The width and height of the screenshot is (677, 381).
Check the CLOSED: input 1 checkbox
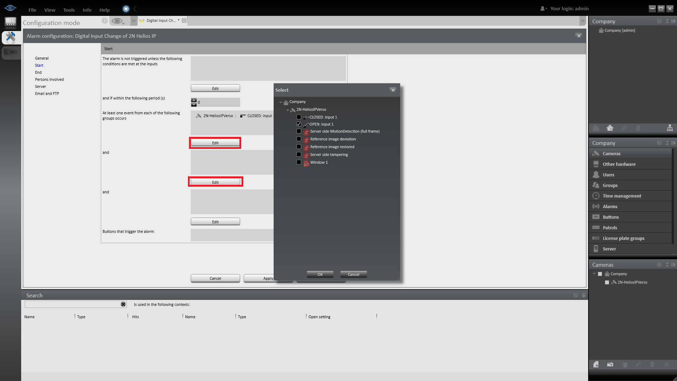tap(299, 117)
